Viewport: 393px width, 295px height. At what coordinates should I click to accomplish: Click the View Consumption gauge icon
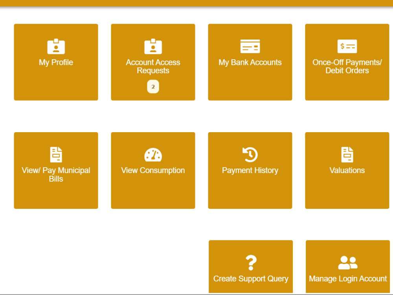coord(153,155)
